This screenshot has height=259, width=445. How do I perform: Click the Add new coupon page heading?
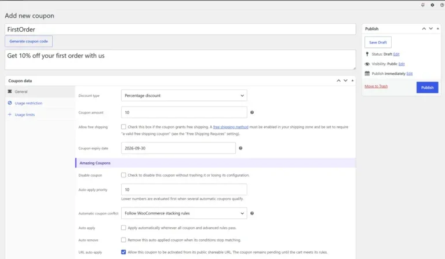pyautogui.click(x=30, y=16)
